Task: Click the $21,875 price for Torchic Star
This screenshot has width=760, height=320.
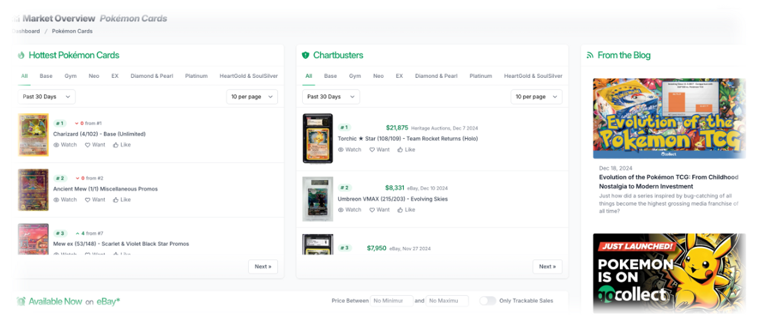Action: click(x=397, y=128)
